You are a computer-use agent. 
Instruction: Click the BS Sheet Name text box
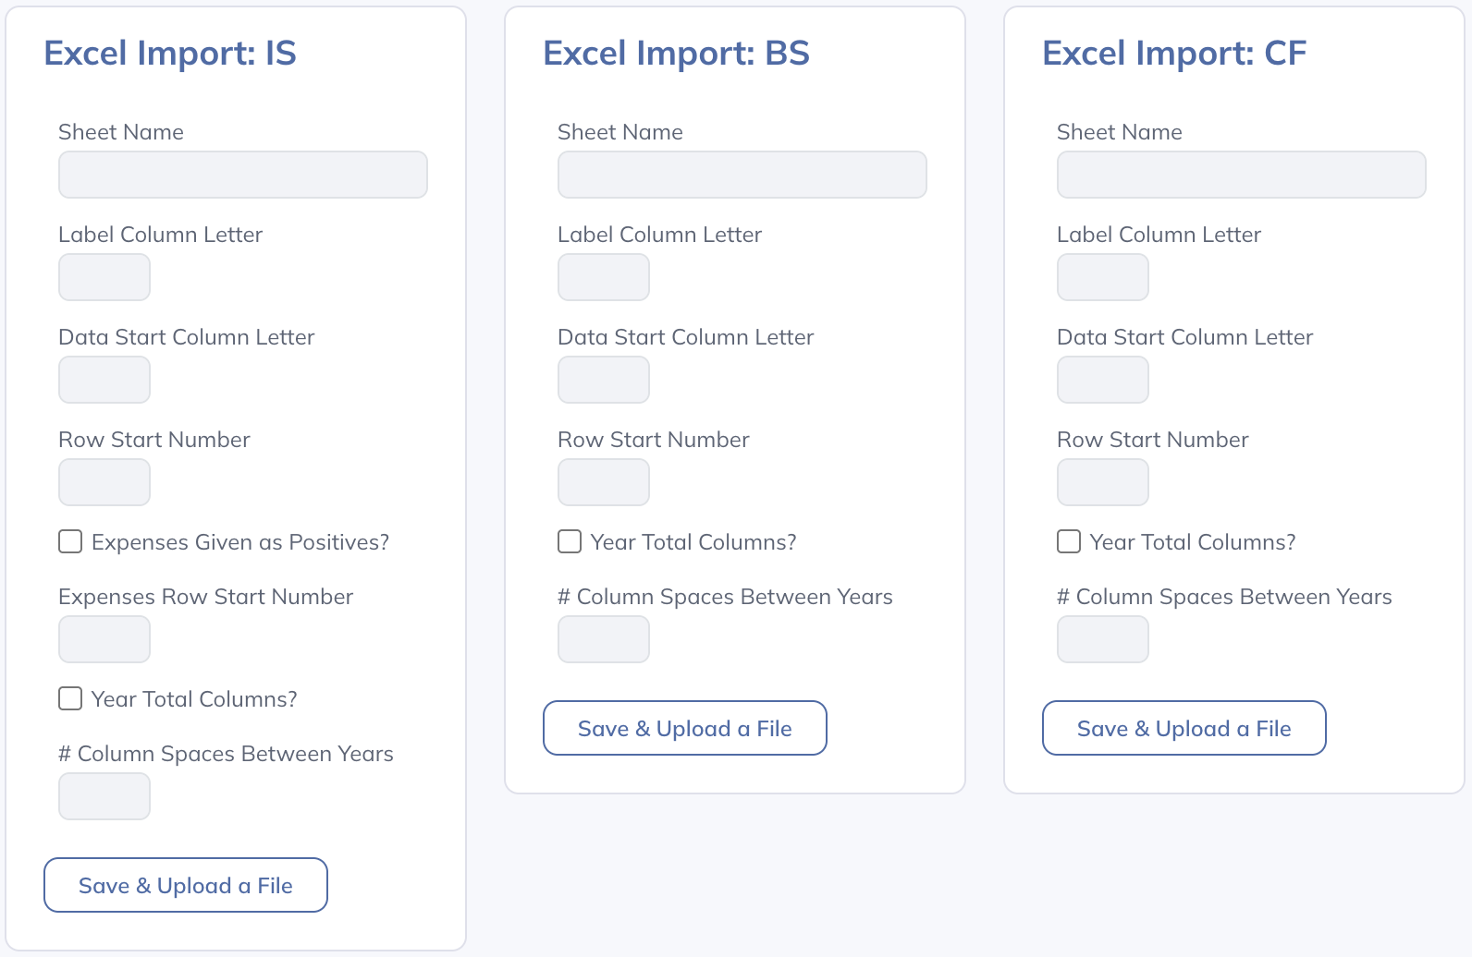pos(742,175)
